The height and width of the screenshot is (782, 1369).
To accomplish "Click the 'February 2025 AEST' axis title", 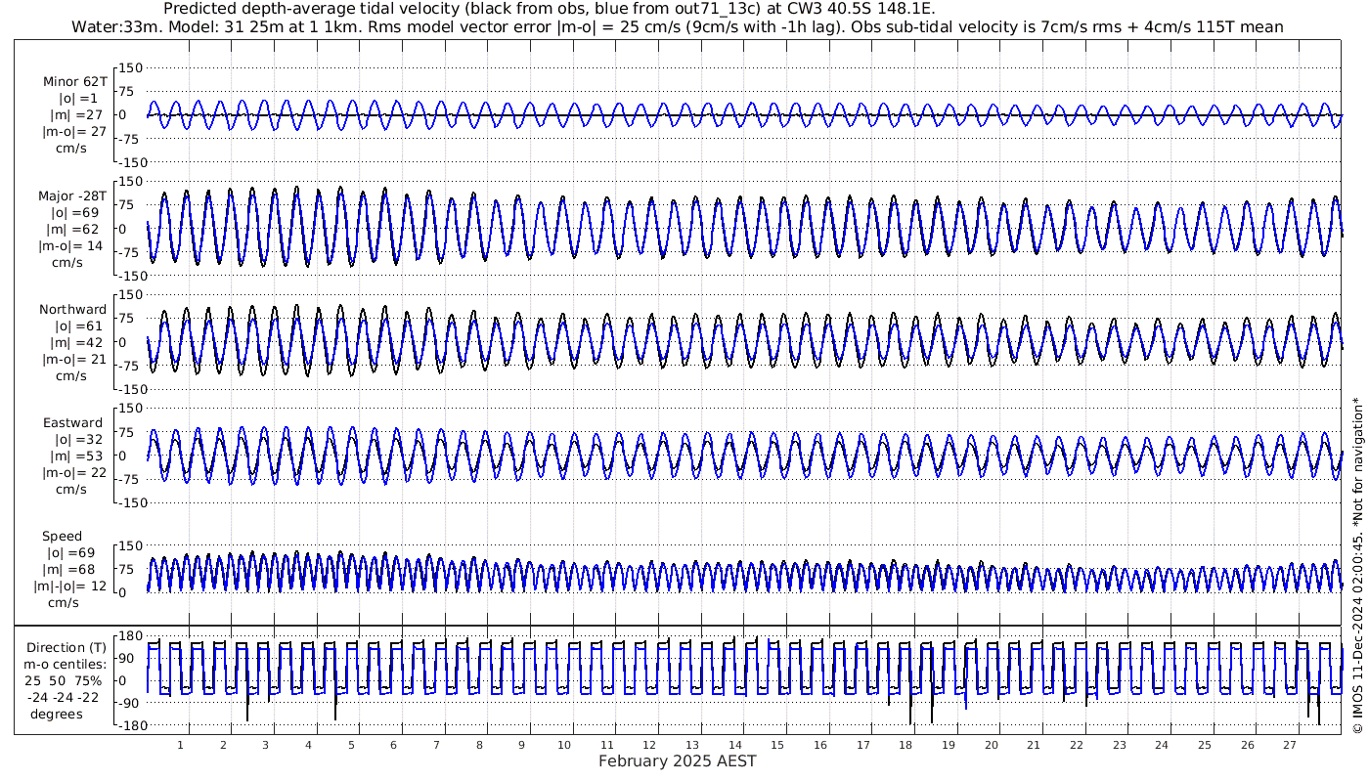I will [677, 760].
